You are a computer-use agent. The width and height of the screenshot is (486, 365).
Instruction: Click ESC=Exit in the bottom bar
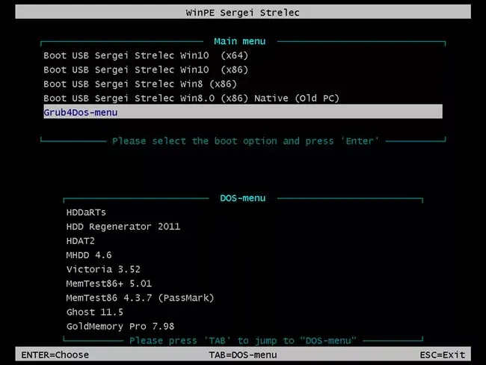pyautogui.click(x=443, y=355)
